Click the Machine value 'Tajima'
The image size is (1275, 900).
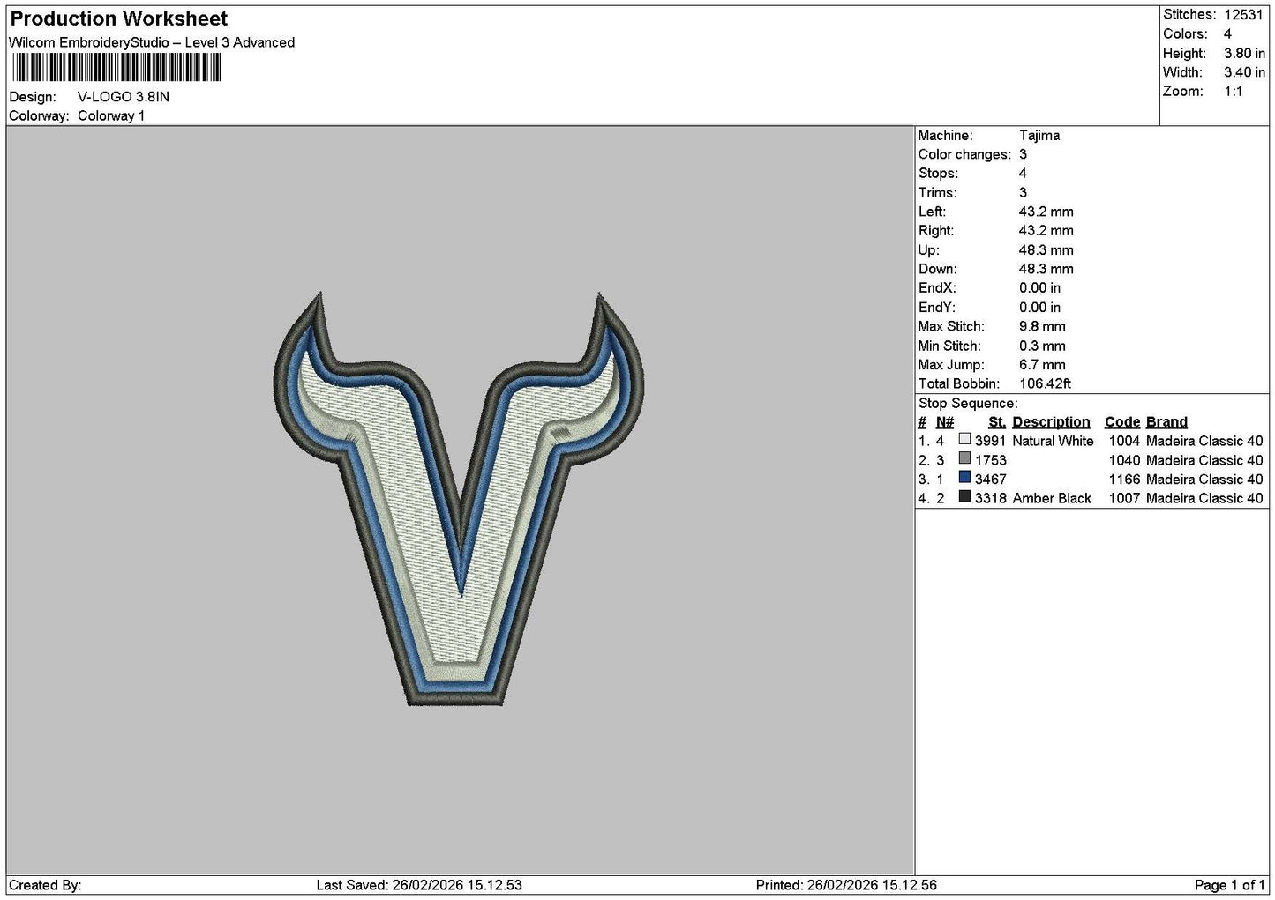1039,136
